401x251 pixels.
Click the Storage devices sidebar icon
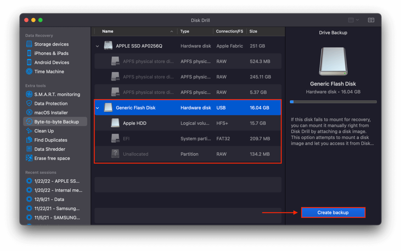(x=29, y=44)
